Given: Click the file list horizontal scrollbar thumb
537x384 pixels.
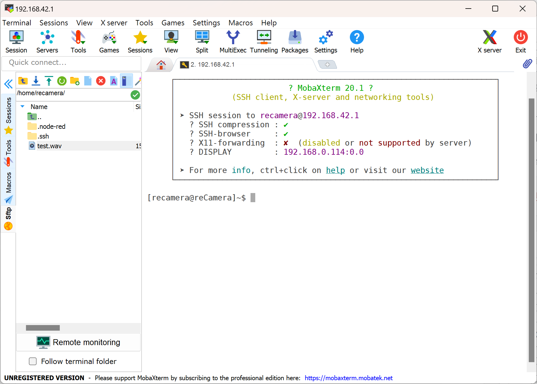Looking at the screenshot, I should (43, 328).
